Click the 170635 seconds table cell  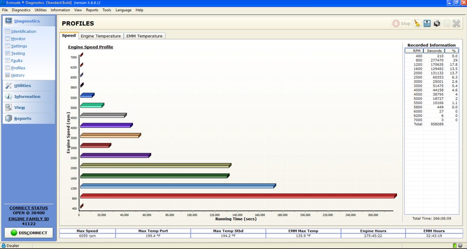[x=437, y=64]
